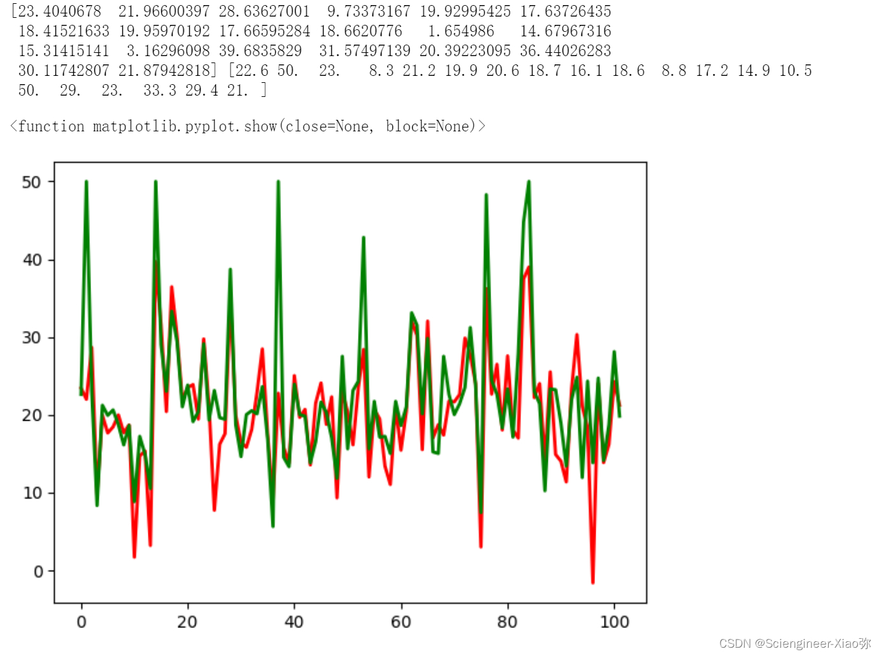Screen dimensions: 881x656
Task: Click the value 33.3 in last output line
Action: tap(160, 91)
